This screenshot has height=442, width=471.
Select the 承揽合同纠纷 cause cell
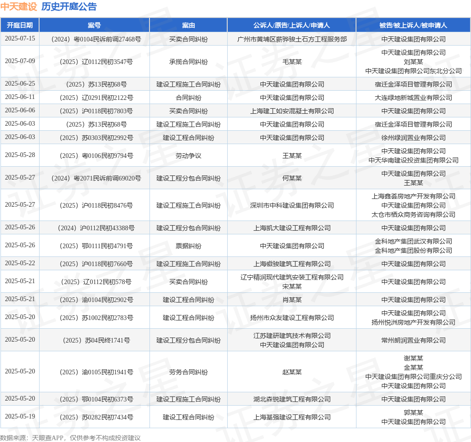(x=188, y=62)
